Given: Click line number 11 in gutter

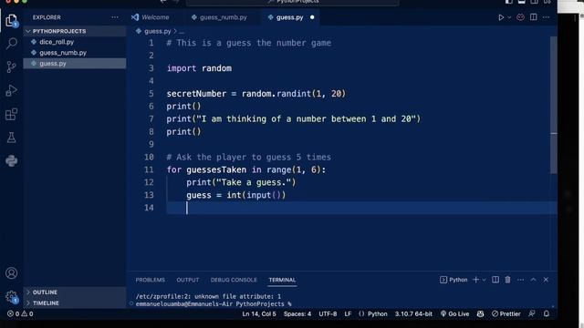Looking at the screenshot, I should [x=149, y=169].
